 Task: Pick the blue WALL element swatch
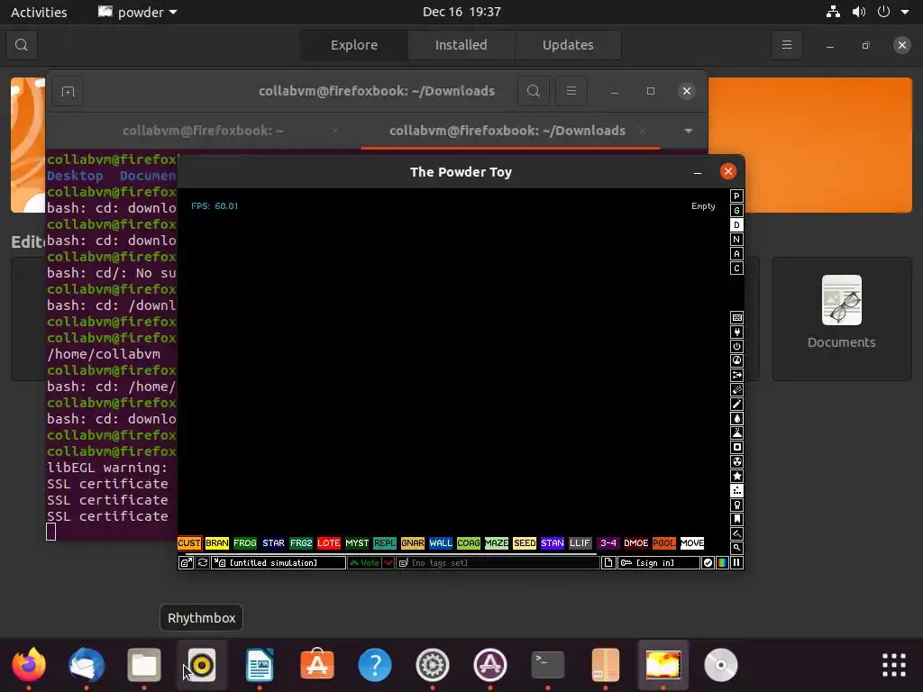tap(440, 543)
